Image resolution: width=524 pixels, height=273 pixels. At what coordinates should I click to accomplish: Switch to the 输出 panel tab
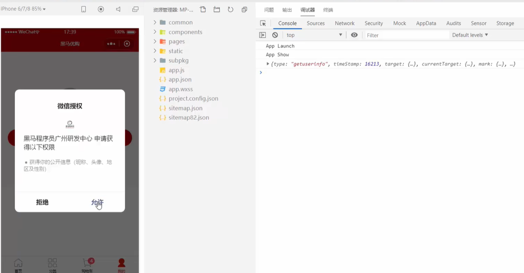287,10
